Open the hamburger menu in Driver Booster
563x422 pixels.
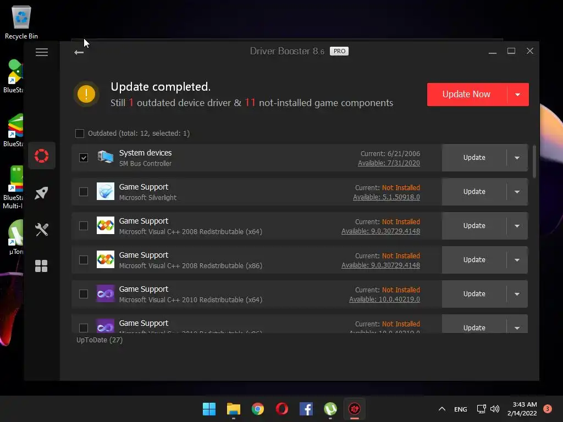coord(42,52)
